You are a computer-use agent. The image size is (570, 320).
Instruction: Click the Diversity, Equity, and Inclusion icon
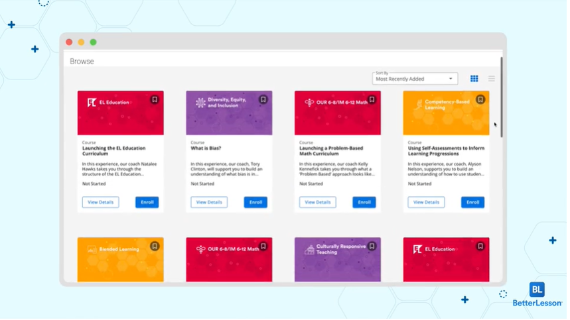[x=201, y=103]
